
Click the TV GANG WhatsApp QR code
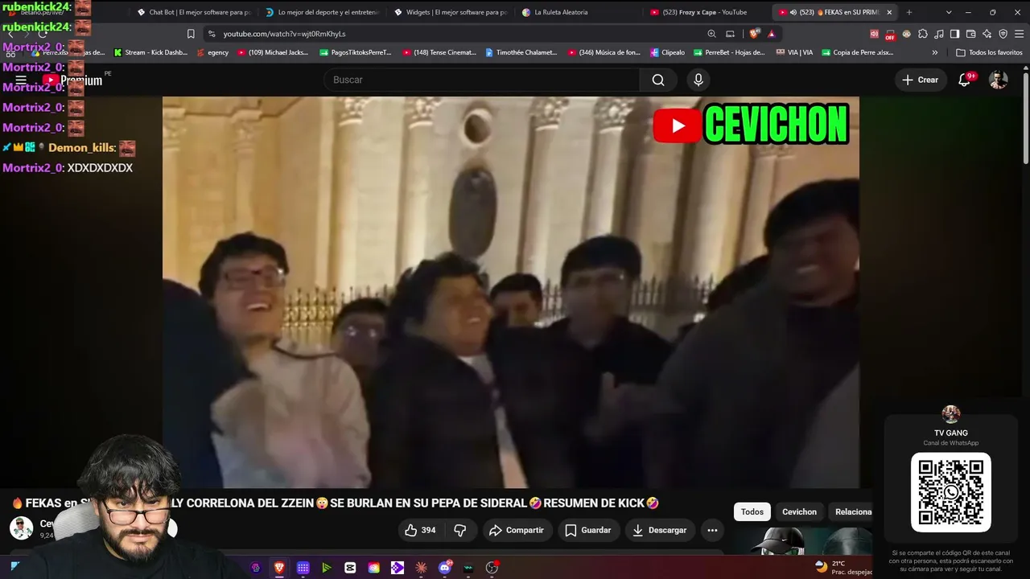pyautogui.click(x=951, y=492)
